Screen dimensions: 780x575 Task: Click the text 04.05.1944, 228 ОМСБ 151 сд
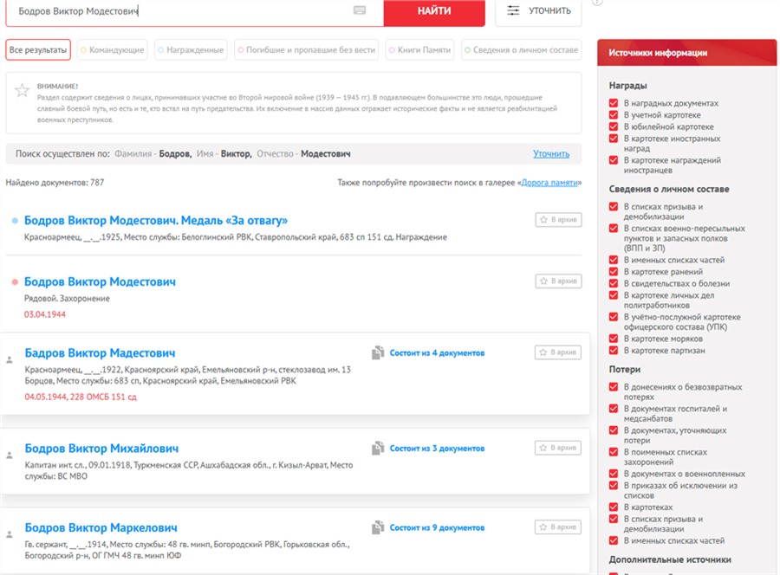tap(81, 397)
